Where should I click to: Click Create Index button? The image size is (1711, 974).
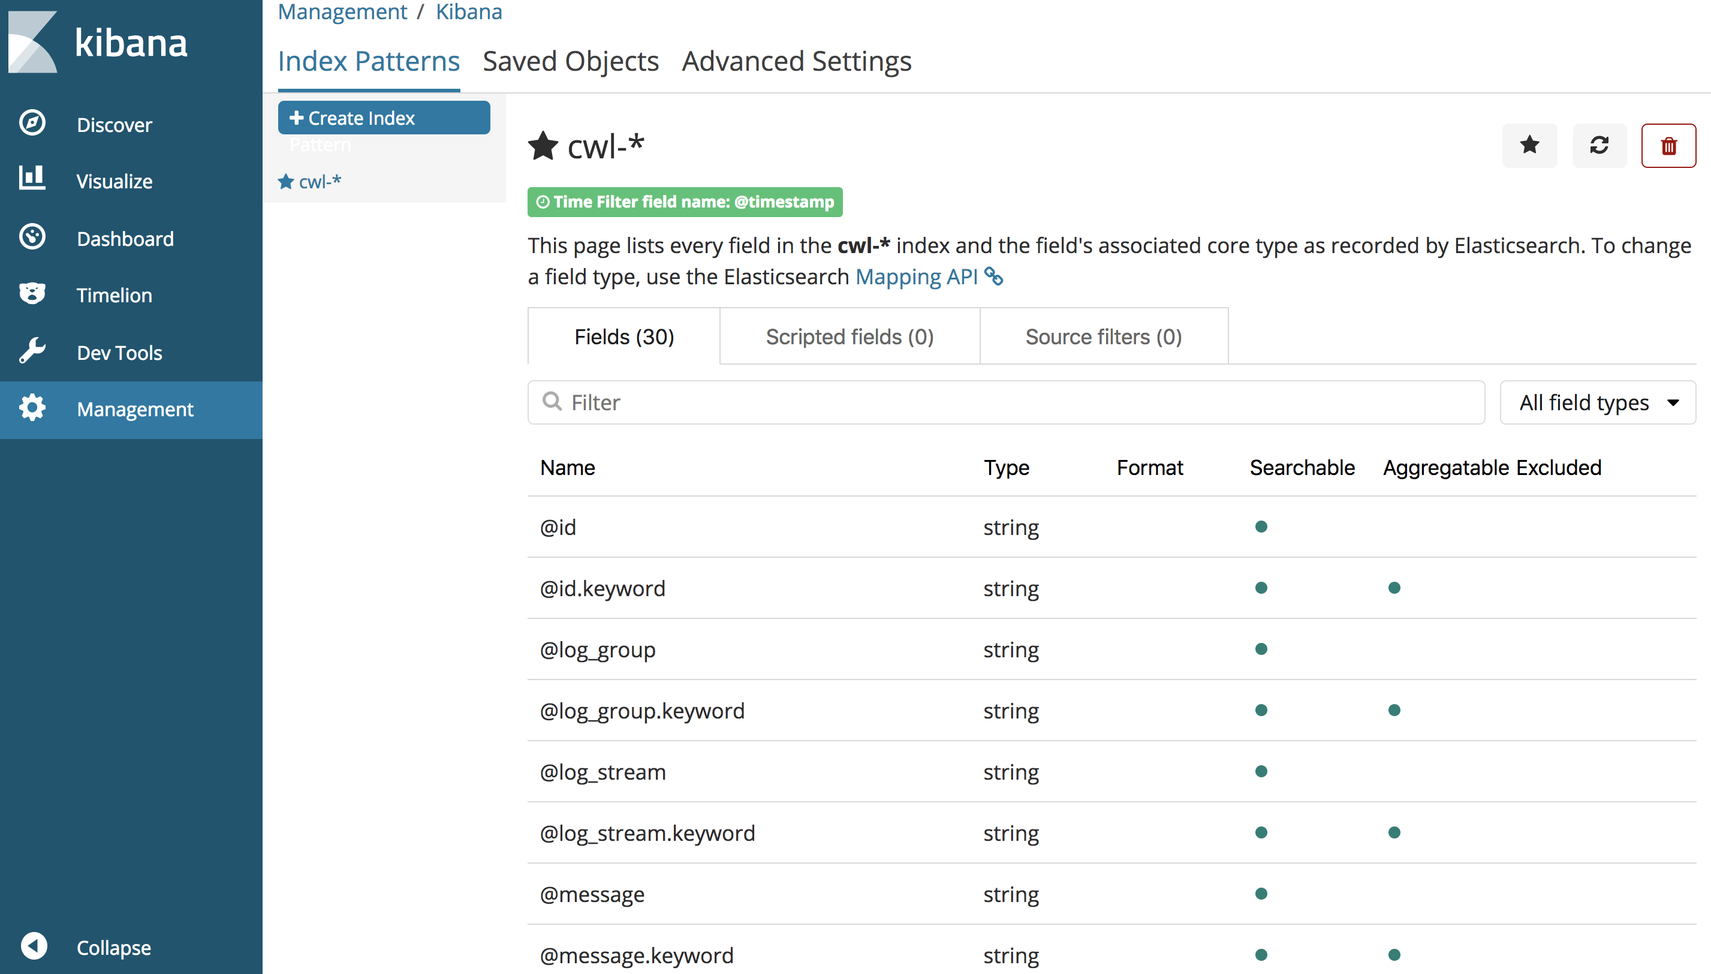(x=383, y=118)
